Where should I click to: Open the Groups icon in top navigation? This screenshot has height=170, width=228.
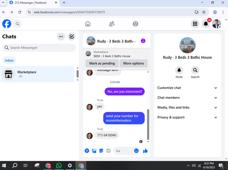pos(135,24)
